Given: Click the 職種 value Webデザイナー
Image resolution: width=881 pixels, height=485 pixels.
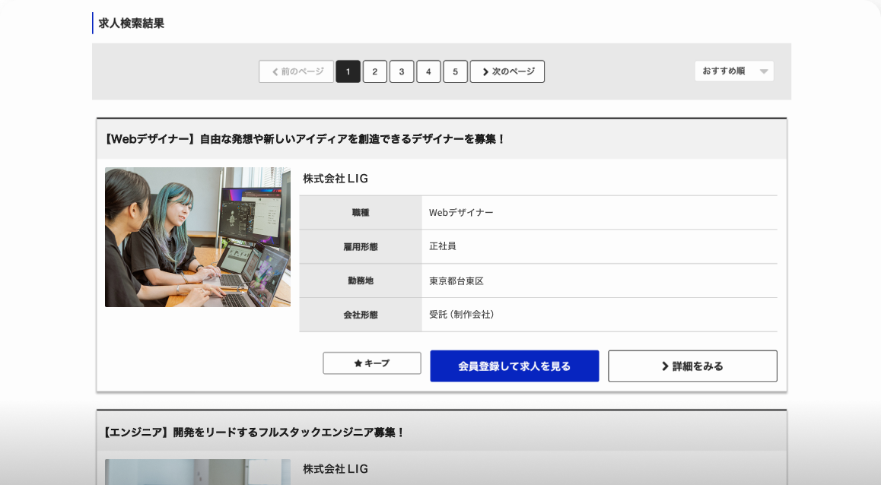Looking at the screenshot, I should click(461, 213).
